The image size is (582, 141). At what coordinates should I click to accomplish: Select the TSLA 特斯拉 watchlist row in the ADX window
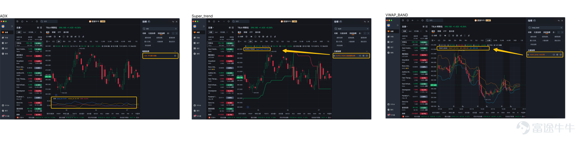coord(29,44)
